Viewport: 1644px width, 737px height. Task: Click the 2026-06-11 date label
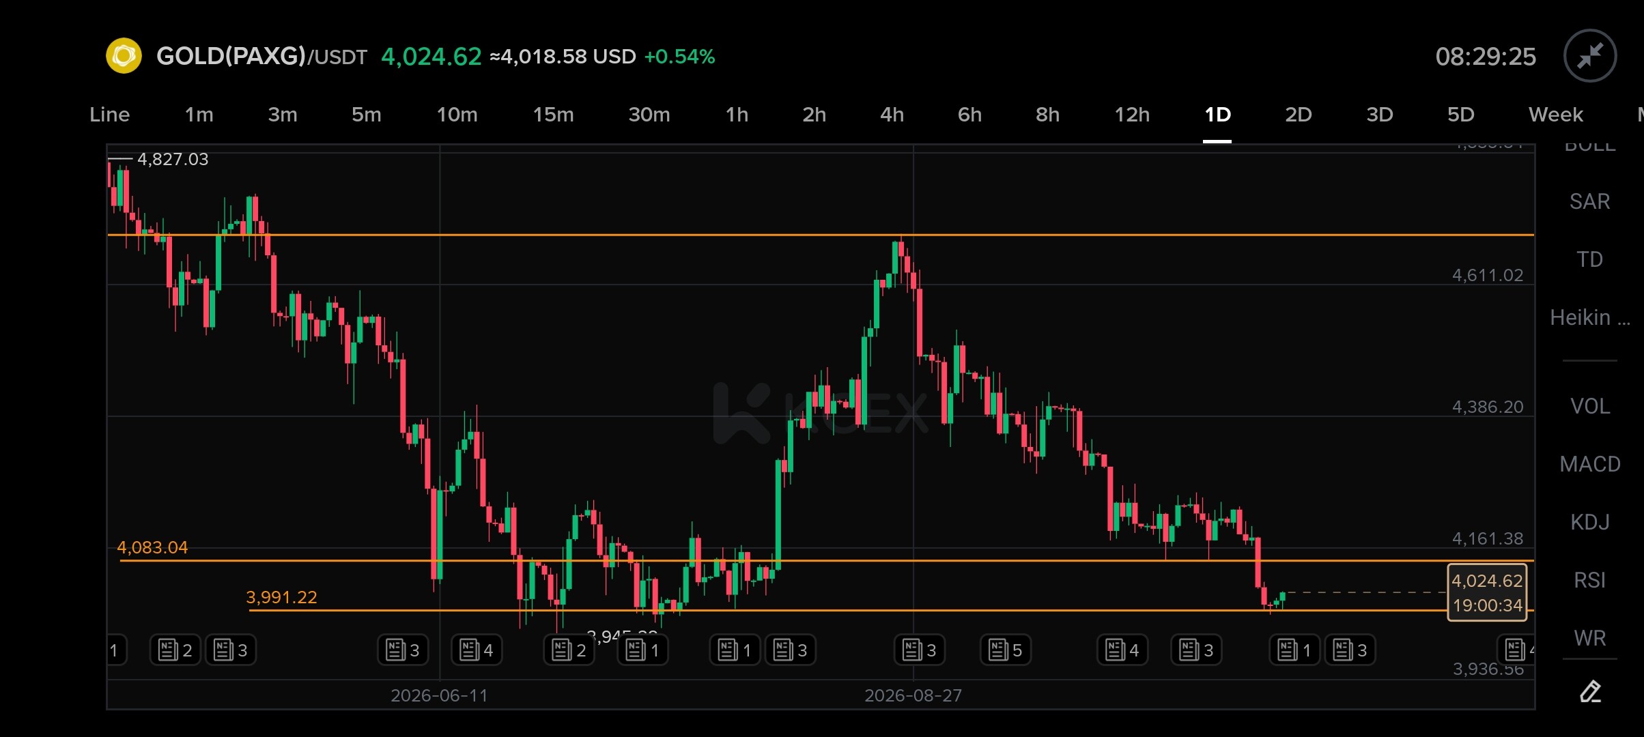[439, 695]
